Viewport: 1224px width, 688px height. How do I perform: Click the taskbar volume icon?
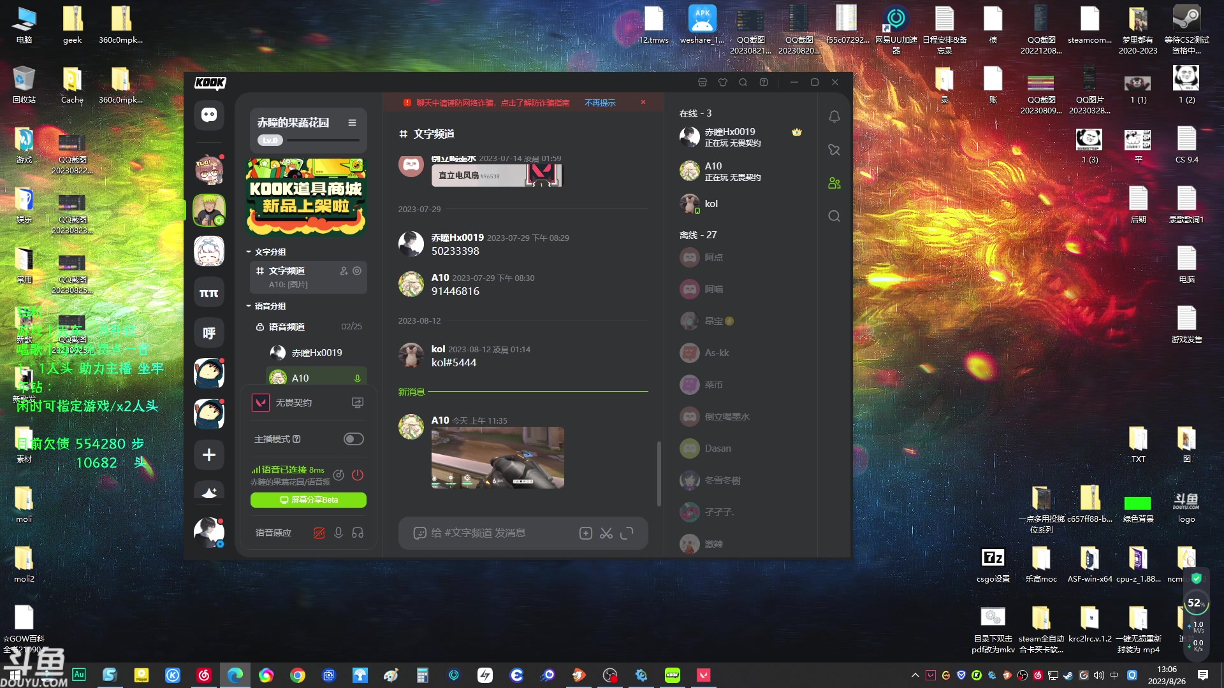pos(1098,675)
